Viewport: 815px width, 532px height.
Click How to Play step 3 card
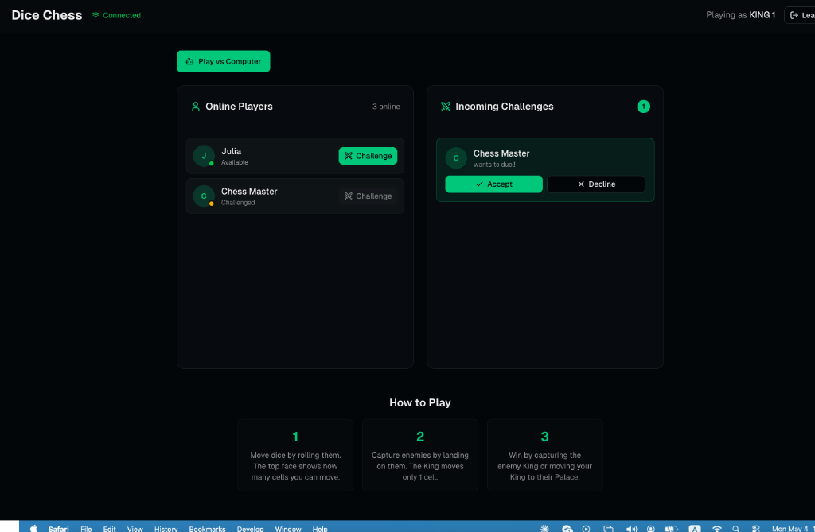point(544,455)
